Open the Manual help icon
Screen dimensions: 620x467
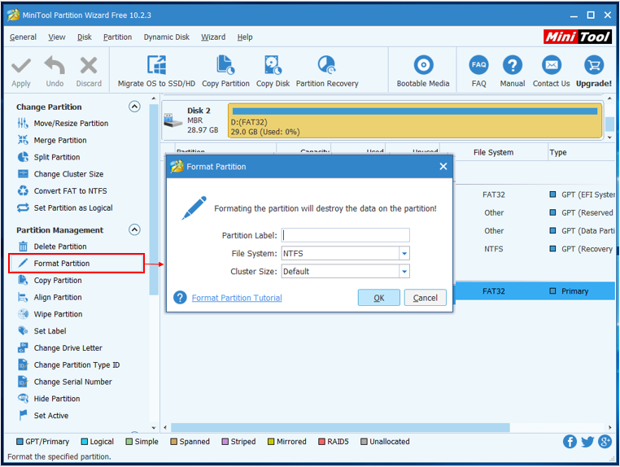[x=513, y=65]
